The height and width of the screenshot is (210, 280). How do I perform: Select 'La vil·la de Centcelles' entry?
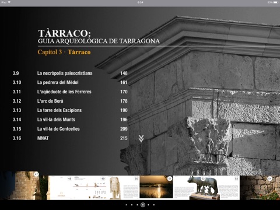[x=58, y=129]
